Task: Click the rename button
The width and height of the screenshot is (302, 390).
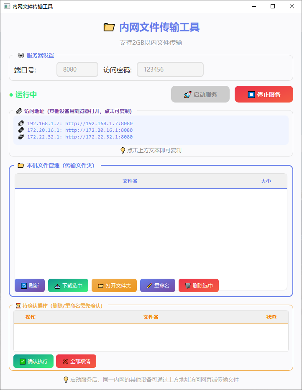Action: coord(158,285)
